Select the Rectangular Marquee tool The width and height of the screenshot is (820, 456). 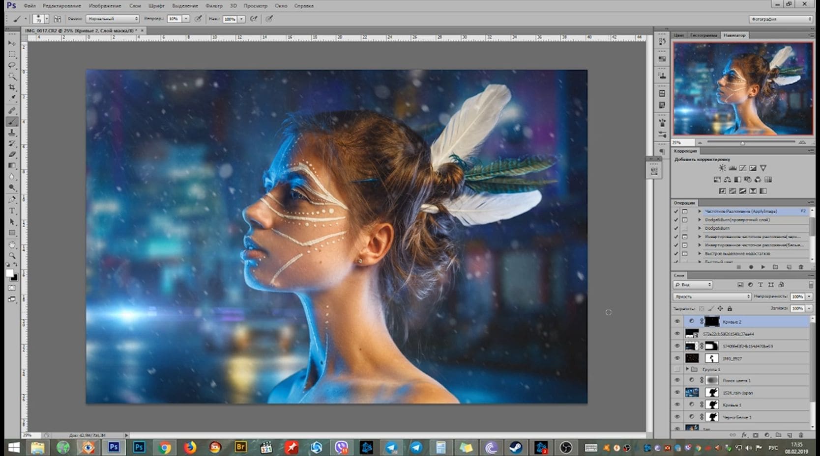click(12, 54)
